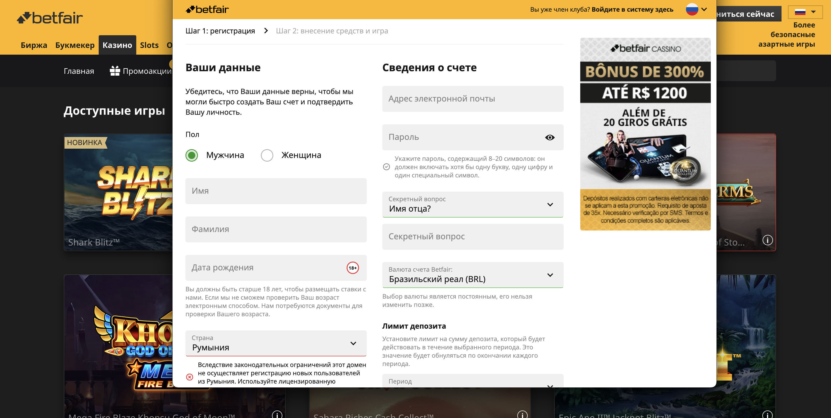Open the Валюта счета currency dropdown

pyautogui.click(x=472, y=275)
